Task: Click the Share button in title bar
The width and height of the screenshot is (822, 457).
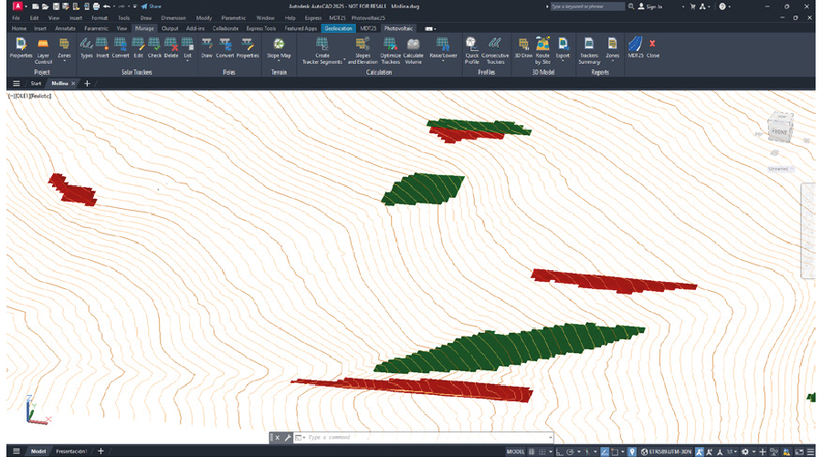Action: click(x=151, y=6)
